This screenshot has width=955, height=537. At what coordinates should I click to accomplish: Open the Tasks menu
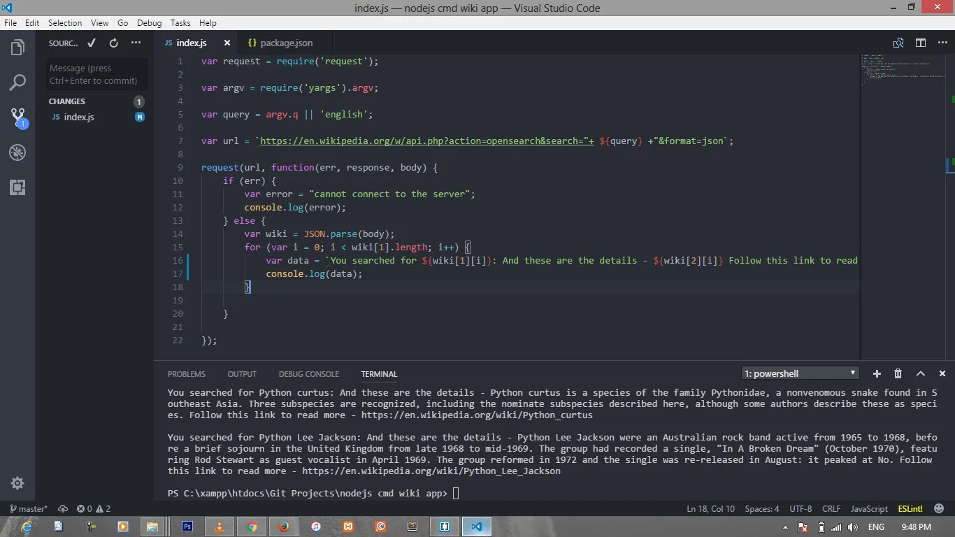180,22
